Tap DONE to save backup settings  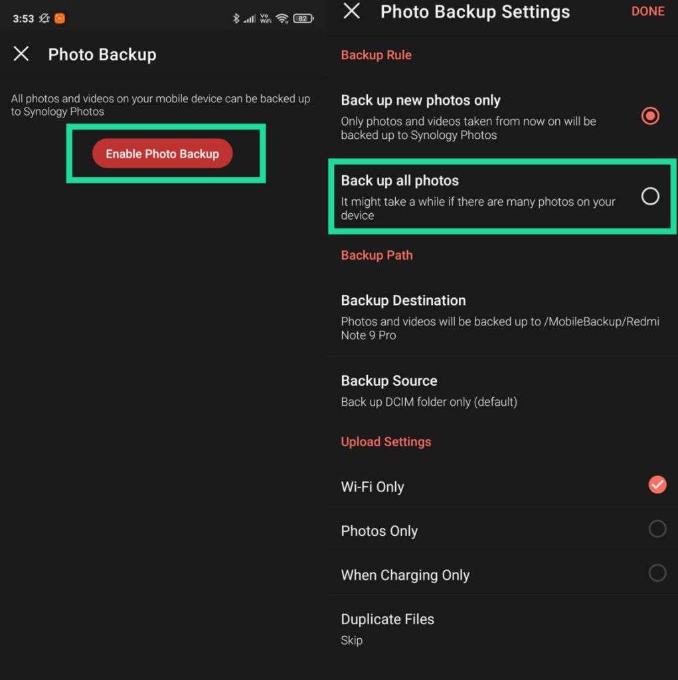647,11
